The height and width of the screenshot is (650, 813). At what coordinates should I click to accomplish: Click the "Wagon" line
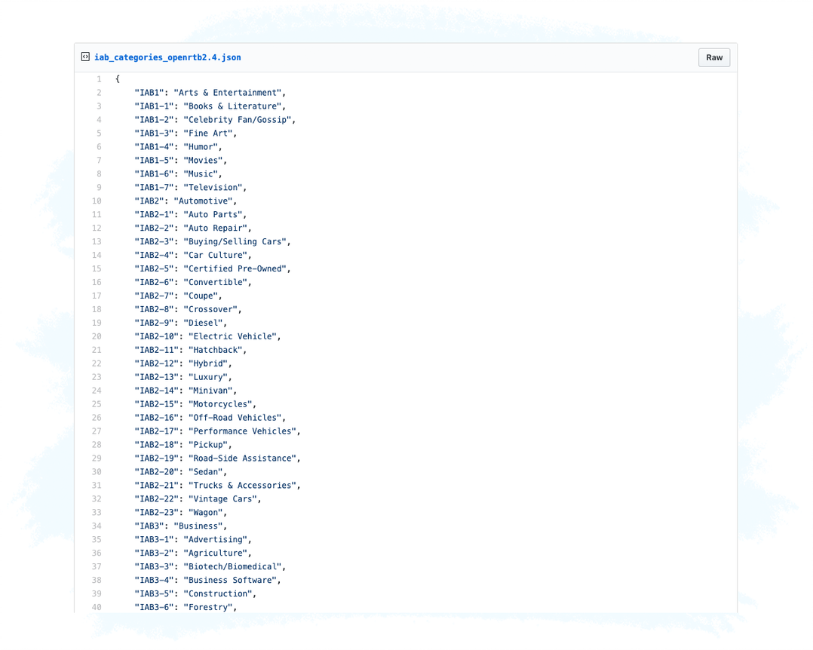point(180,513)
